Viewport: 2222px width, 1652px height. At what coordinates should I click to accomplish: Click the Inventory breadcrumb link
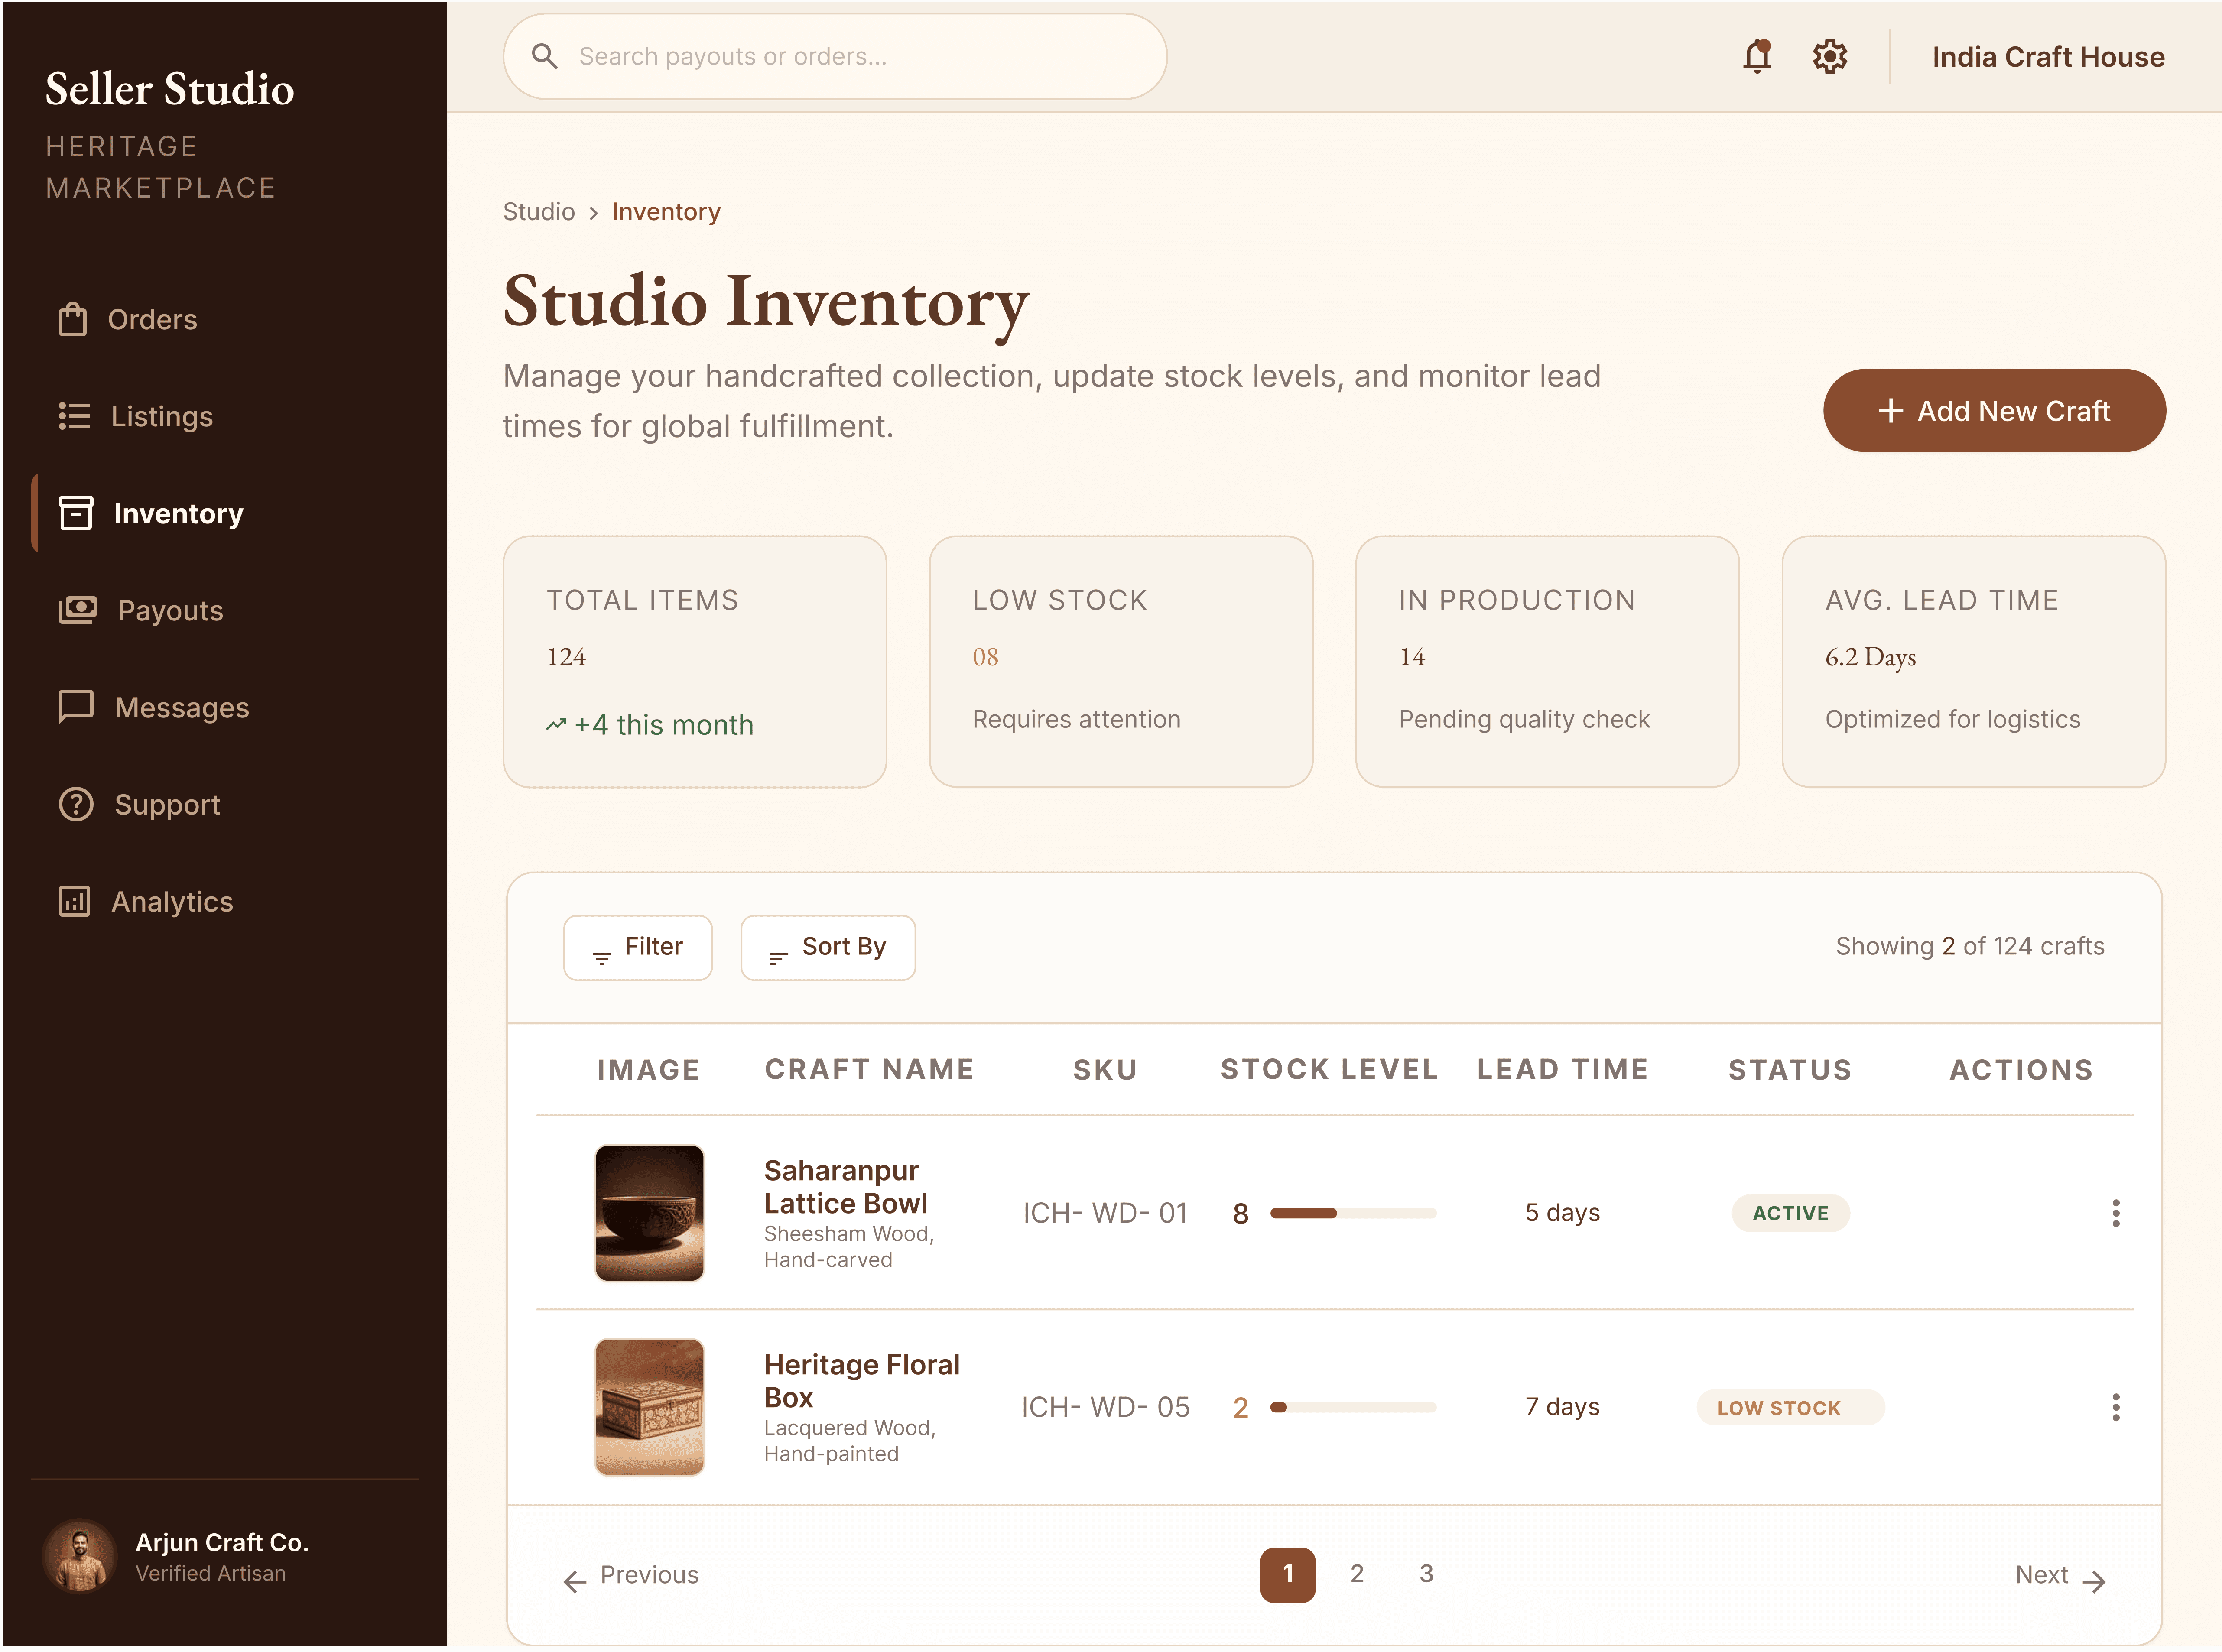[666, 212]
